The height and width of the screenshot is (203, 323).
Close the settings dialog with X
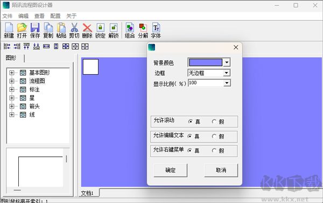[x=236, y=47]
